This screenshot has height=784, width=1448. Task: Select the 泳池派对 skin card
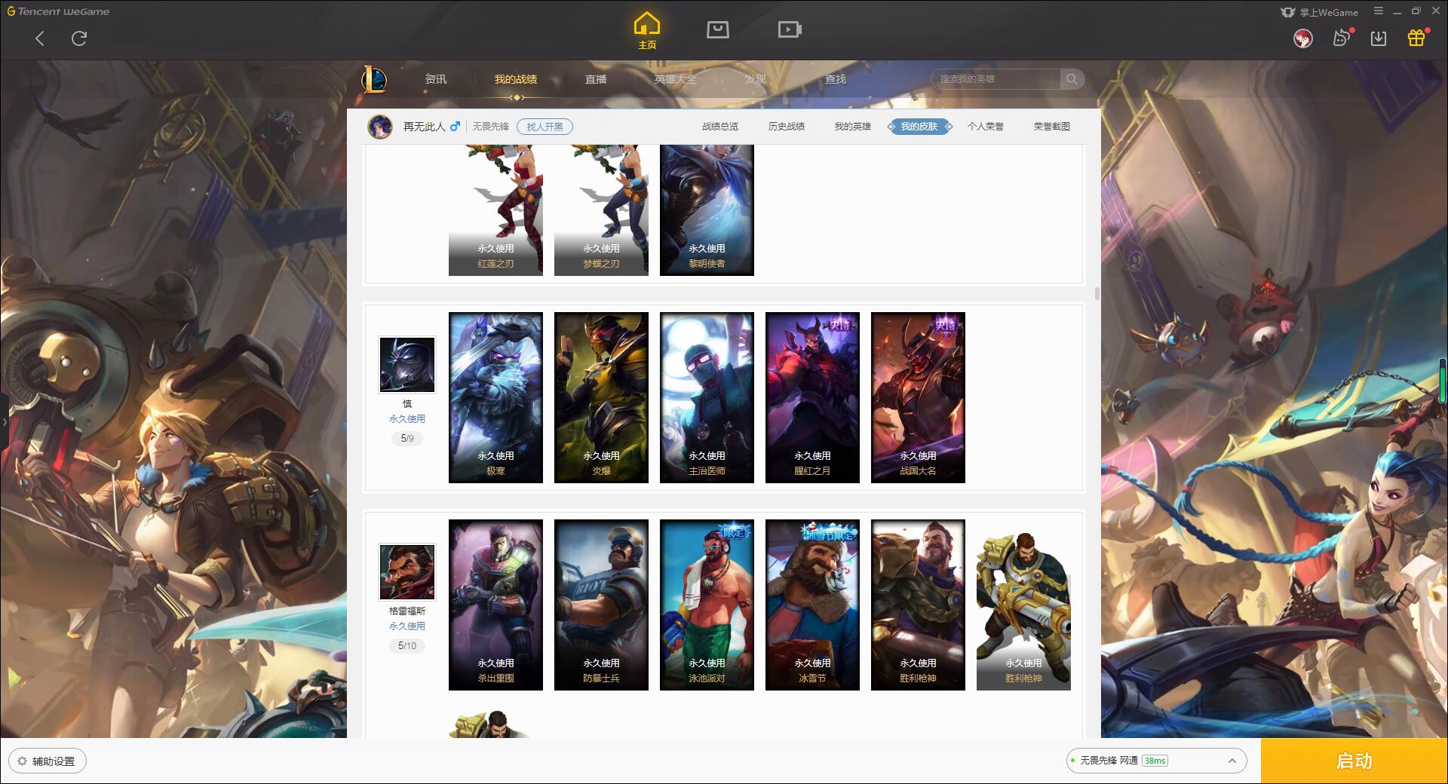click(707, 605)
